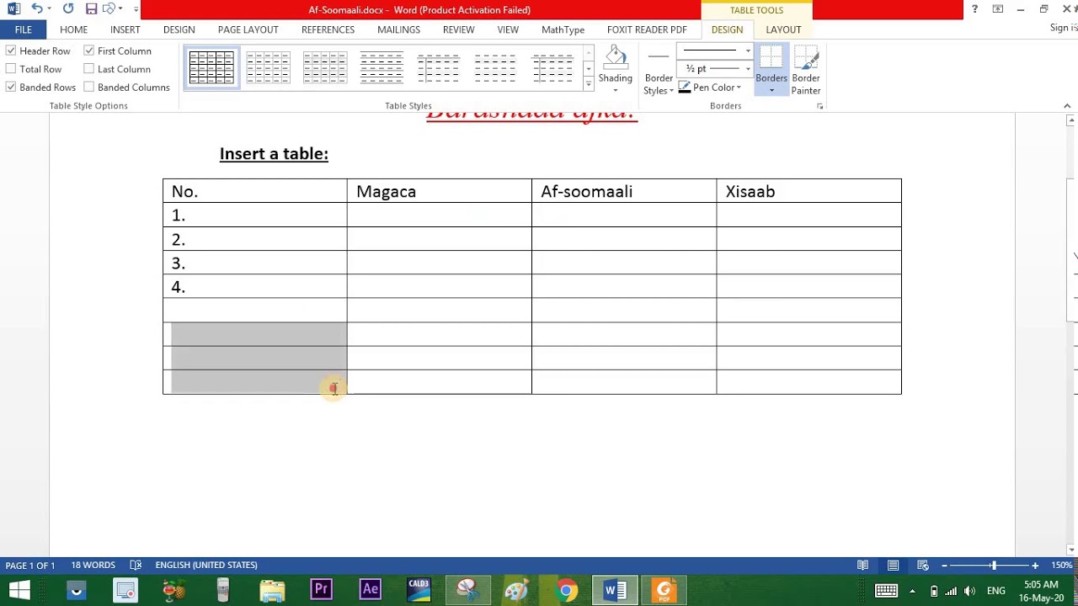The width and height of the screenshot is (1078, 606).
Task: Open Foxit PDF app from taskbar
Action: coord(664,590)
